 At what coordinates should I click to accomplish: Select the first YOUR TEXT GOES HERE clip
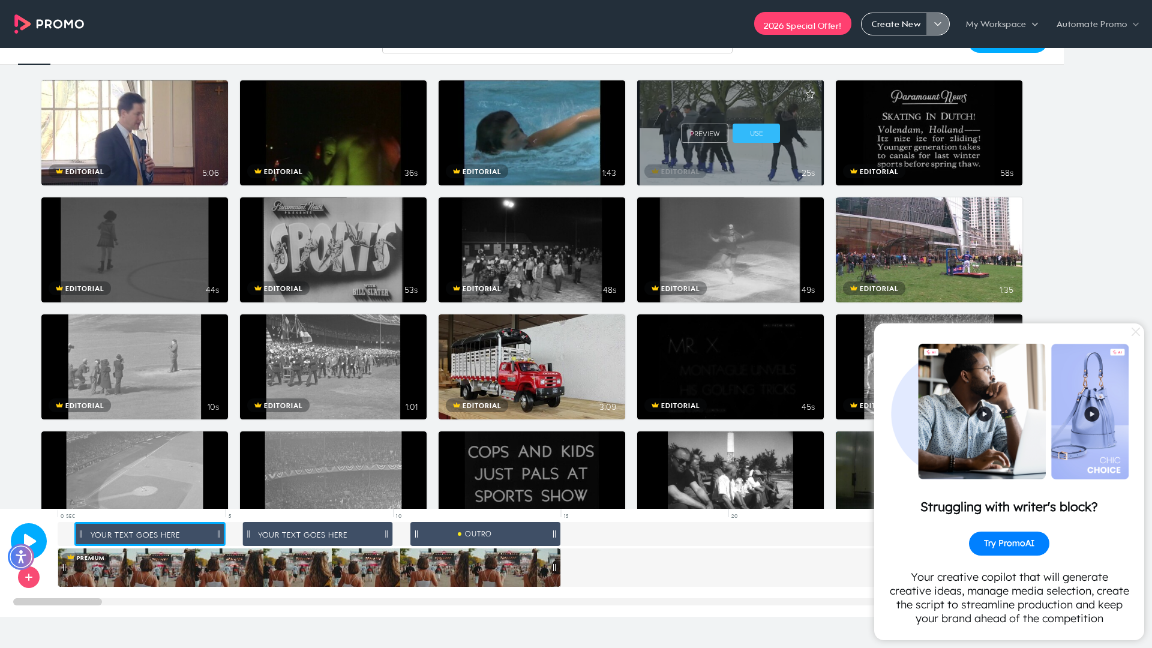149,534
